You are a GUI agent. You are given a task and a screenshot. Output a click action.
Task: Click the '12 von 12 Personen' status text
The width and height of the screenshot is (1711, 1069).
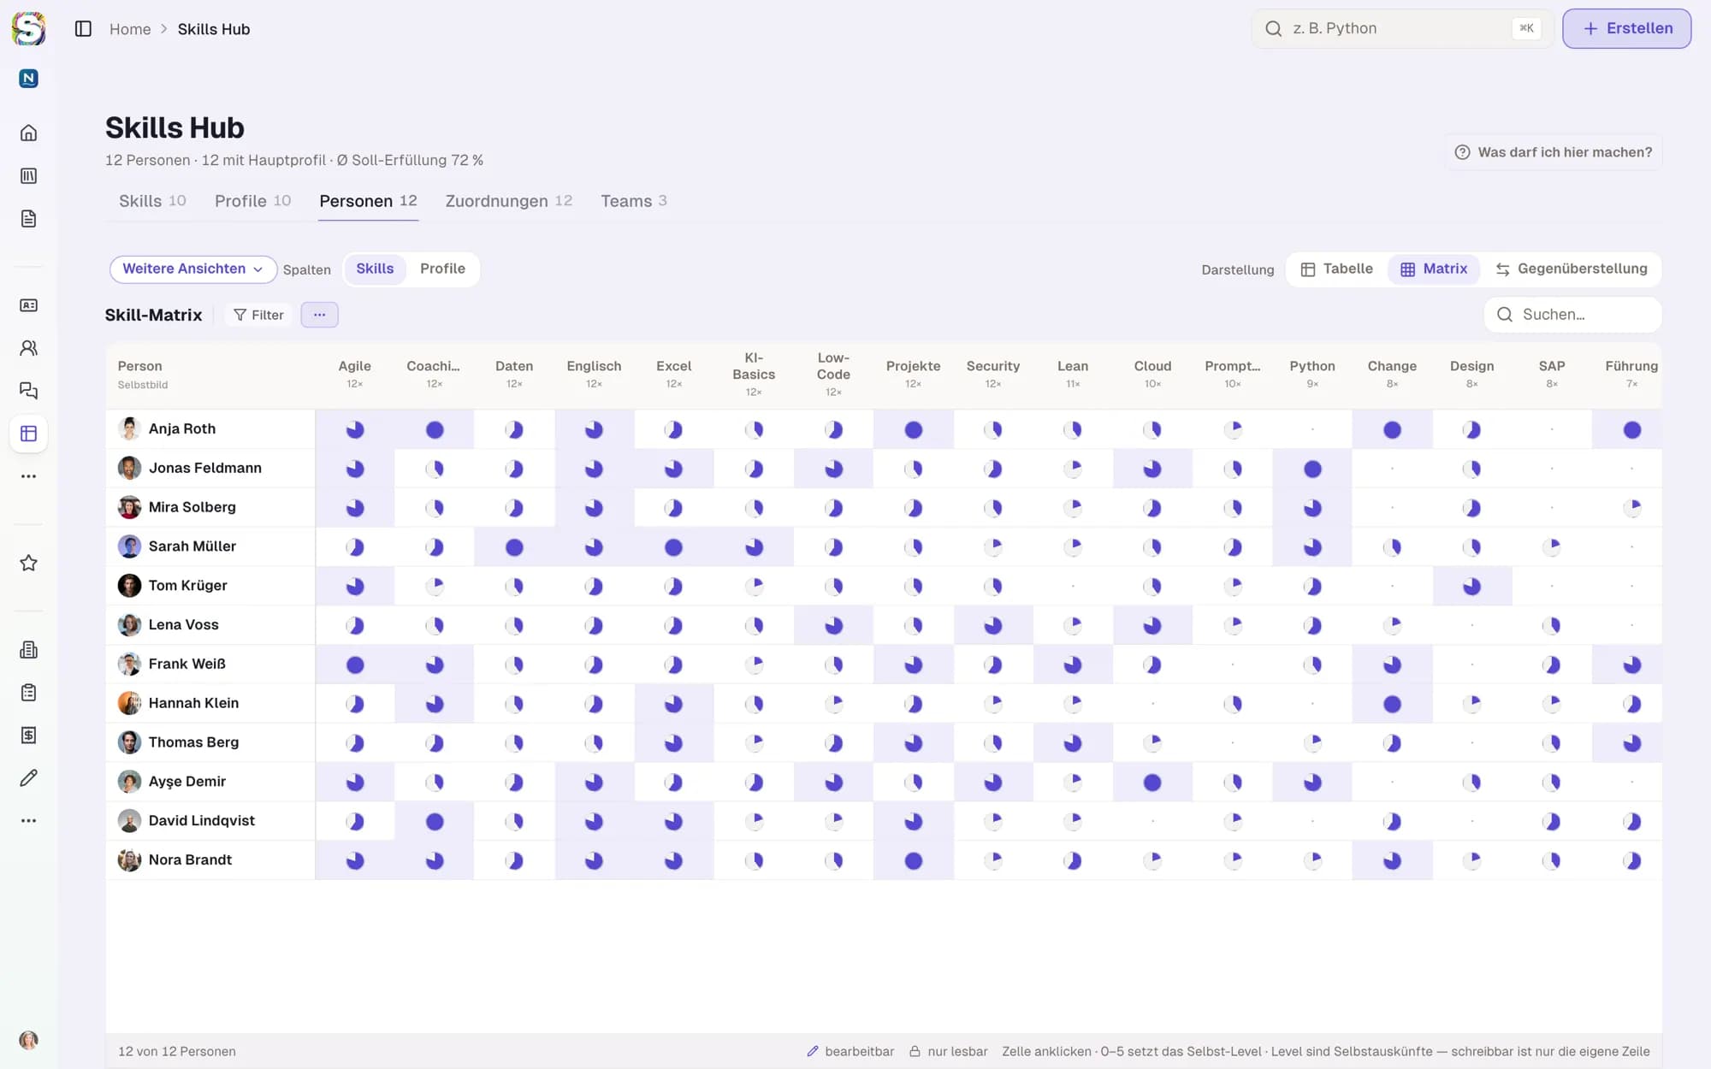point(177,1051)
